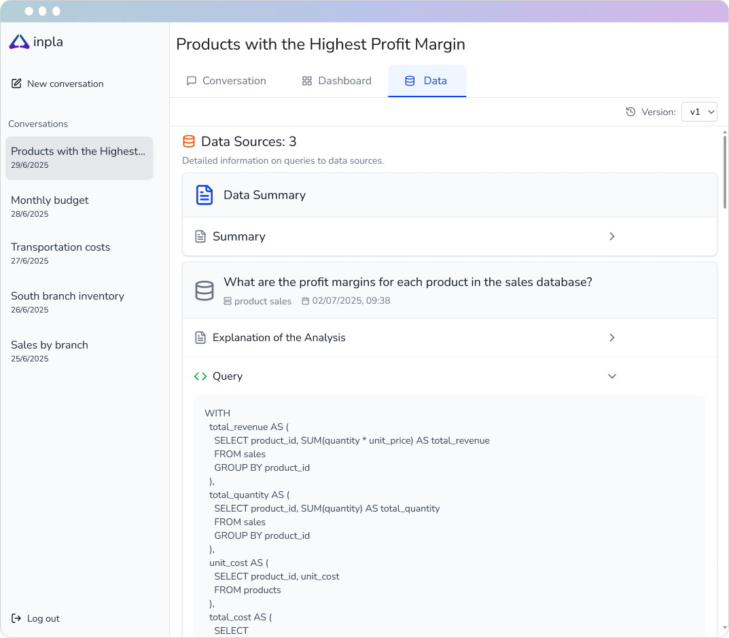
Task: Click the 02/07/2025, 09:38 timestamp
Action: coord(351,301)
